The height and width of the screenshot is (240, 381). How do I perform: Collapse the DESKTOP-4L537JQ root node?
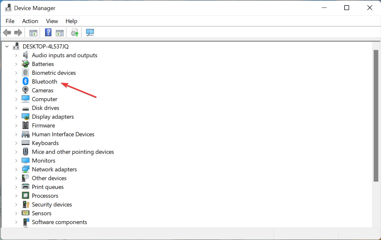[7, 47]
